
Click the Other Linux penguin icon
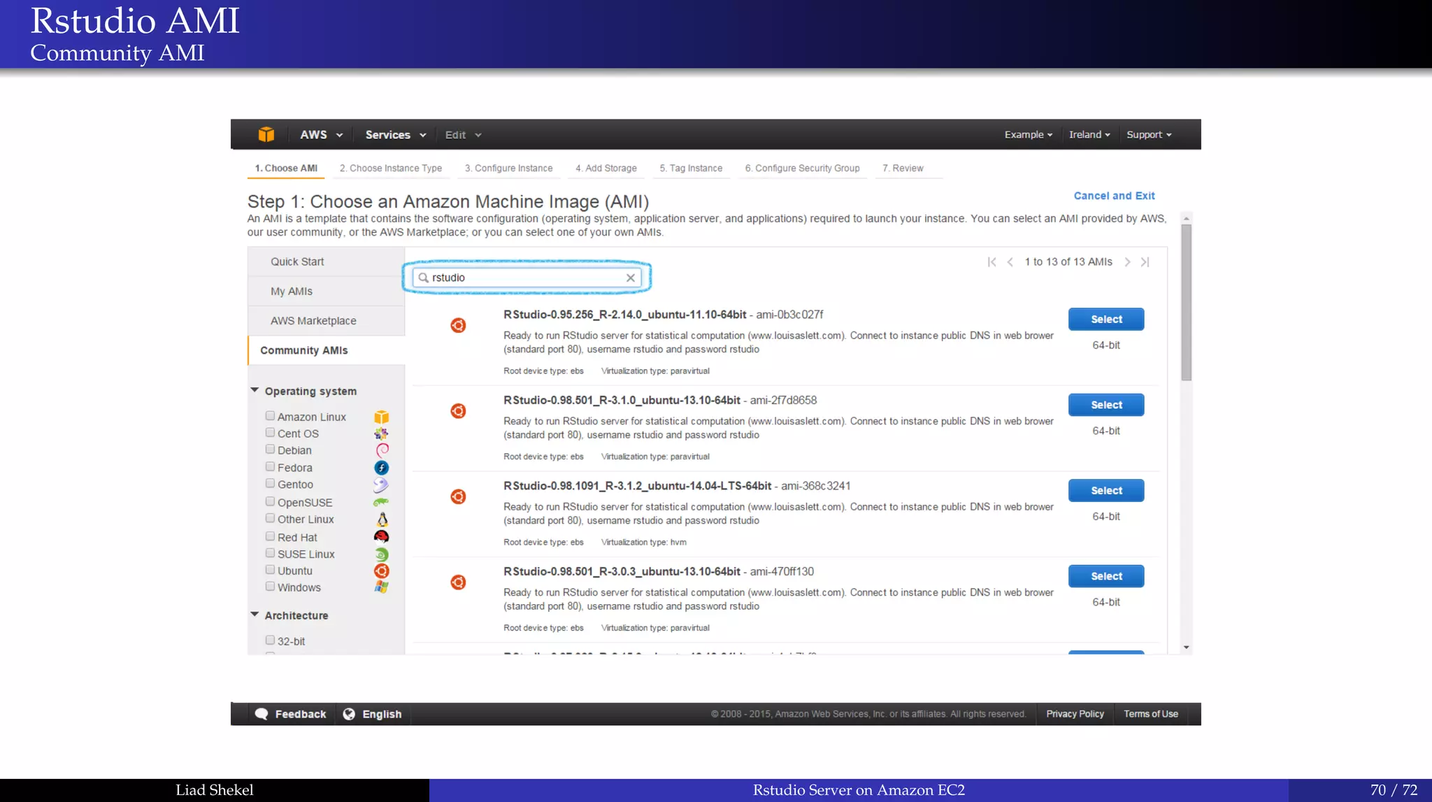tap(382, 520)
